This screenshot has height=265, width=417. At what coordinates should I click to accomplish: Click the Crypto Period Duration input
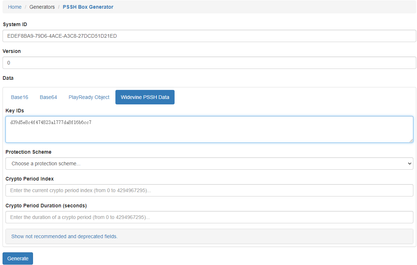click(x=209, y=217)
